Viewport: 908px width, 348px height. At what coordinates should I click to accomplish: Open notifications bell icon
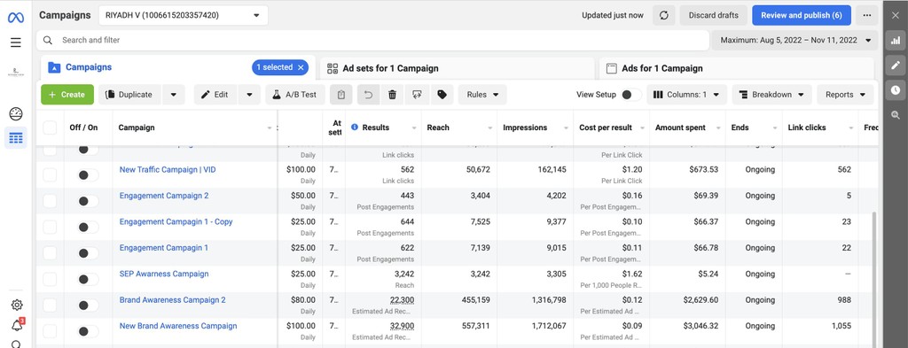[x=17, y=325]
